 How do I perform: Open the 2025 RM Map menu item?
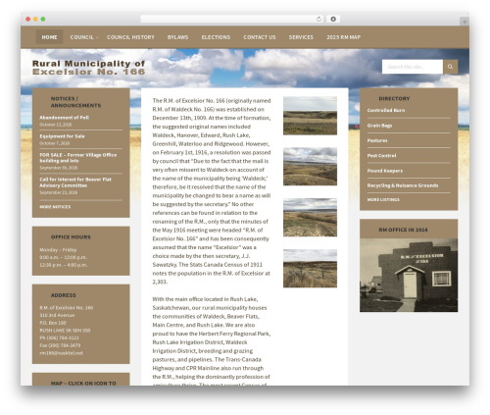point(344,37)
